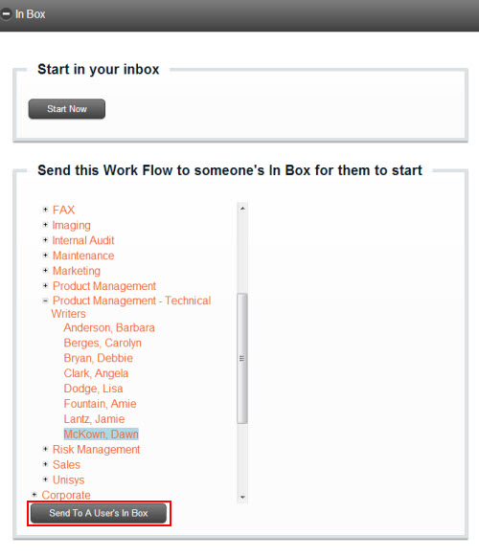Screen dimensions: 479x557
Task: Expand the FAX group
Action: coord(45,210)
